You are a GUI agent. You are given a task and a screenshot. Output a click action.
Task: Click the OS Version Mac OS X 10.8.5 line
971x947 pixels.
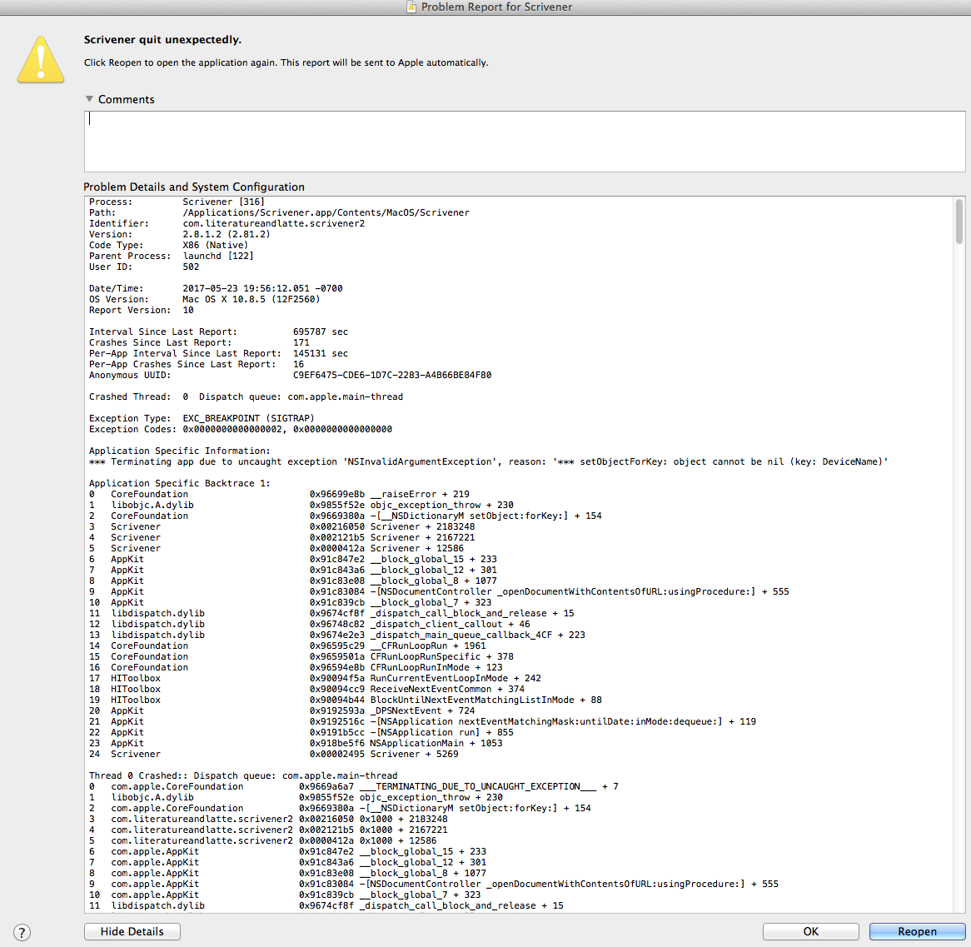(204, 299)
